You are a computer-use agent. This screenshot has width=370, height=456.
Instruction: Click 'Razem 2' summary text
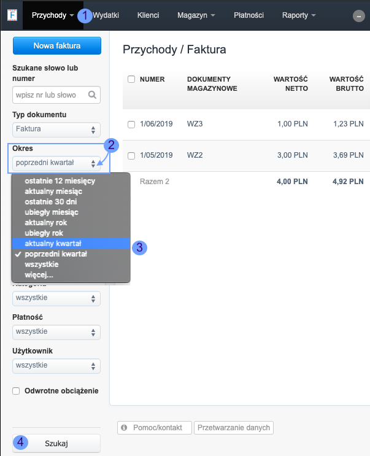[155, 182]
